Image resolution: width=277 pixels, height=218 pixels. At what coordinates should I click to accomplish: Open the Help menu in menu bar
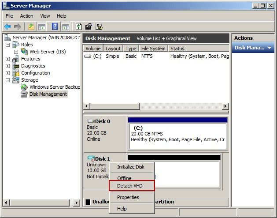[x=61, y=16]
